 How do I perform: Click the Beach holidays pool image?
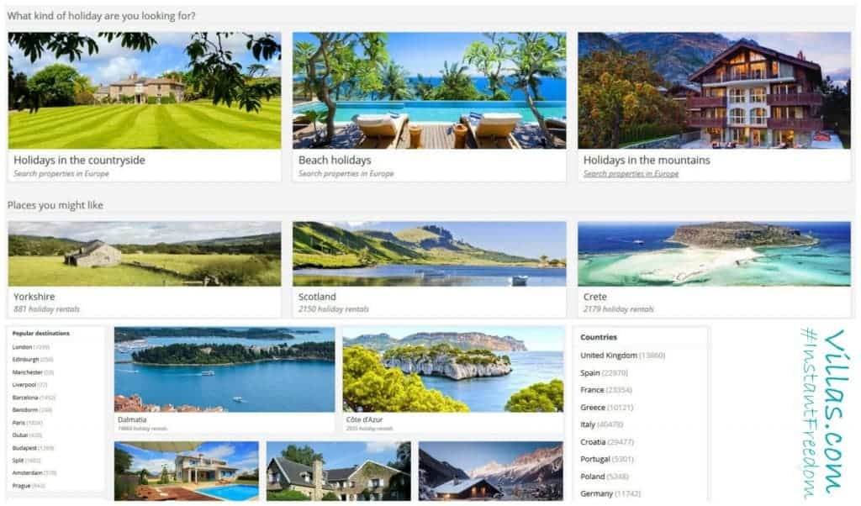point(429,91)
